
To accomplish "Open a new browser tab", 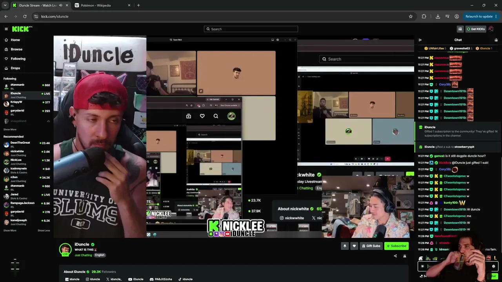I will click(x=138, y=5).
